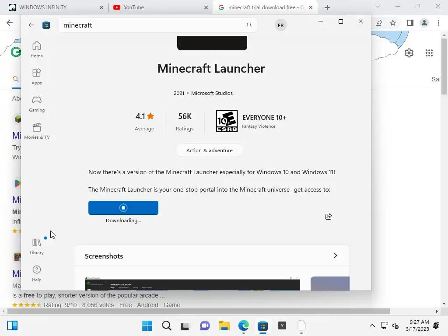Open a new browser tab

(327, 7)
